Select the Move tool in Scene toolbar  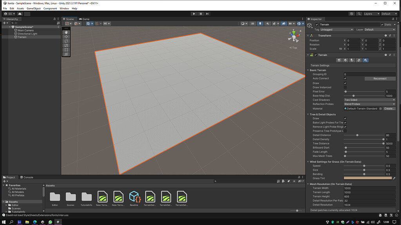point(66,37)
